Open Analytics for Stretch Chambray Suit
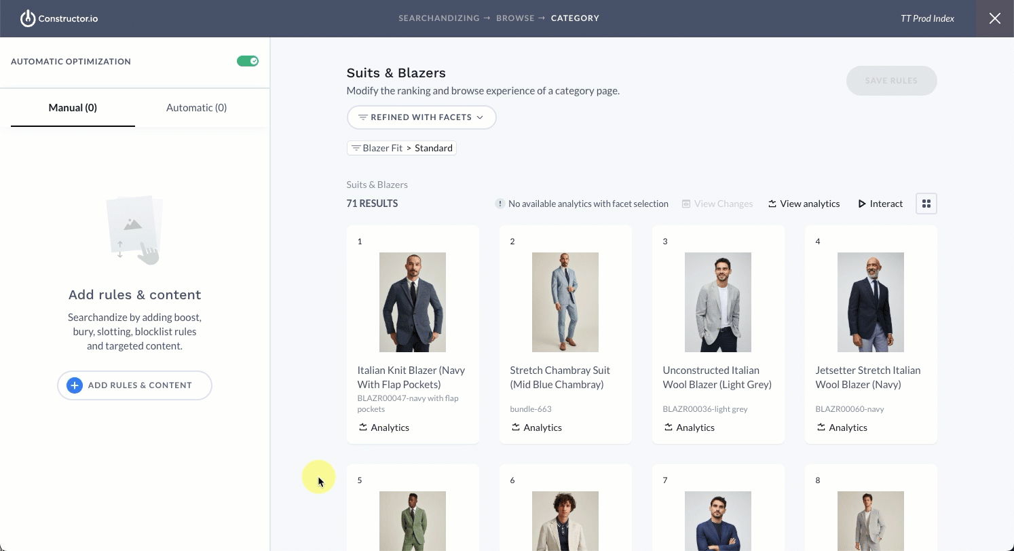Screen dimensions: 1014x551 [x=537, y=427]
